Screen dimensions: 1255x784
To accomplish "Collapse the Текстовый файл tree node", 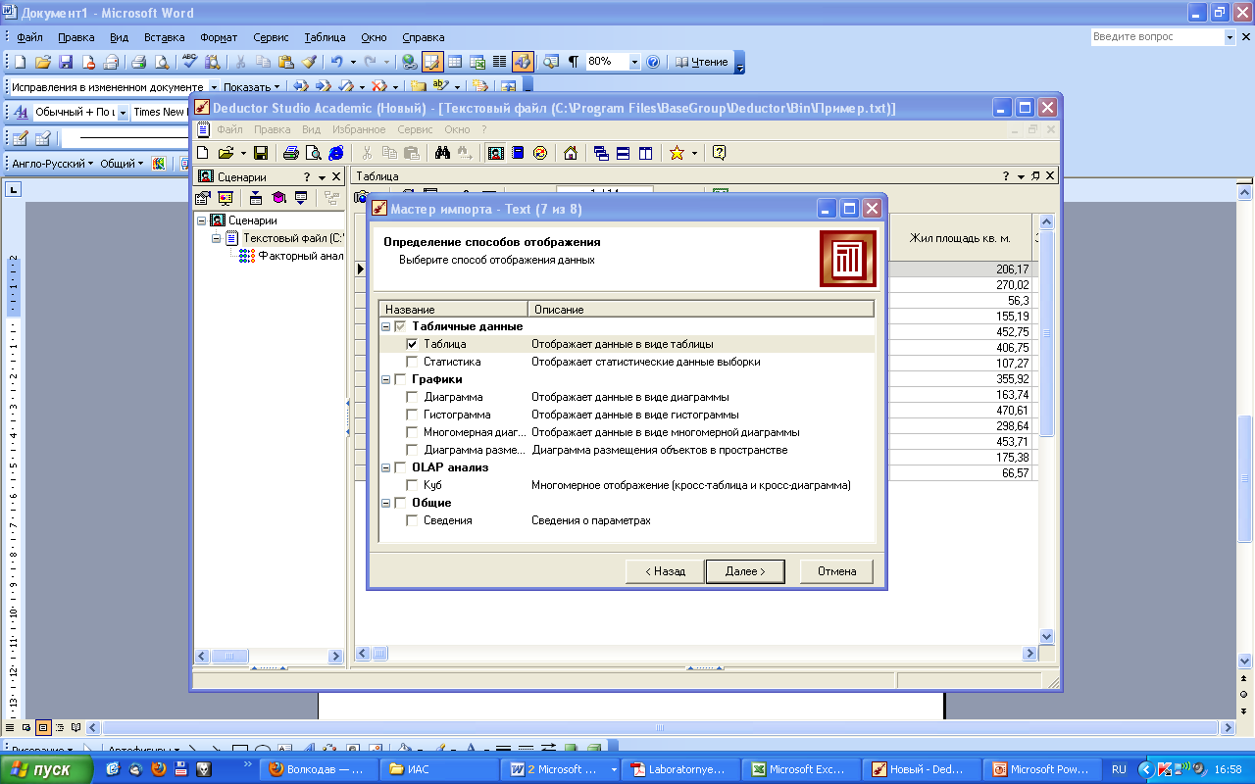I will pyautogui.click(x=216, y=238).
